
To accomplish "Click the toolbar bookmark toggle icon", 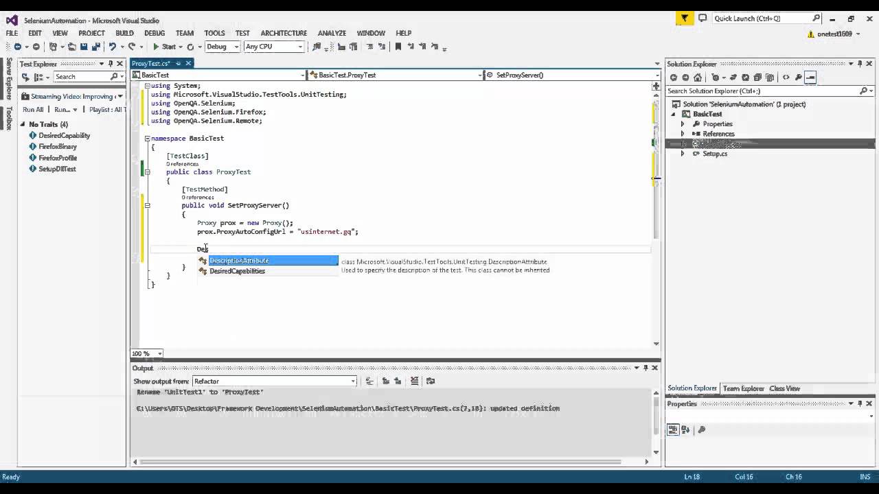I will click(x=398, y=47).
